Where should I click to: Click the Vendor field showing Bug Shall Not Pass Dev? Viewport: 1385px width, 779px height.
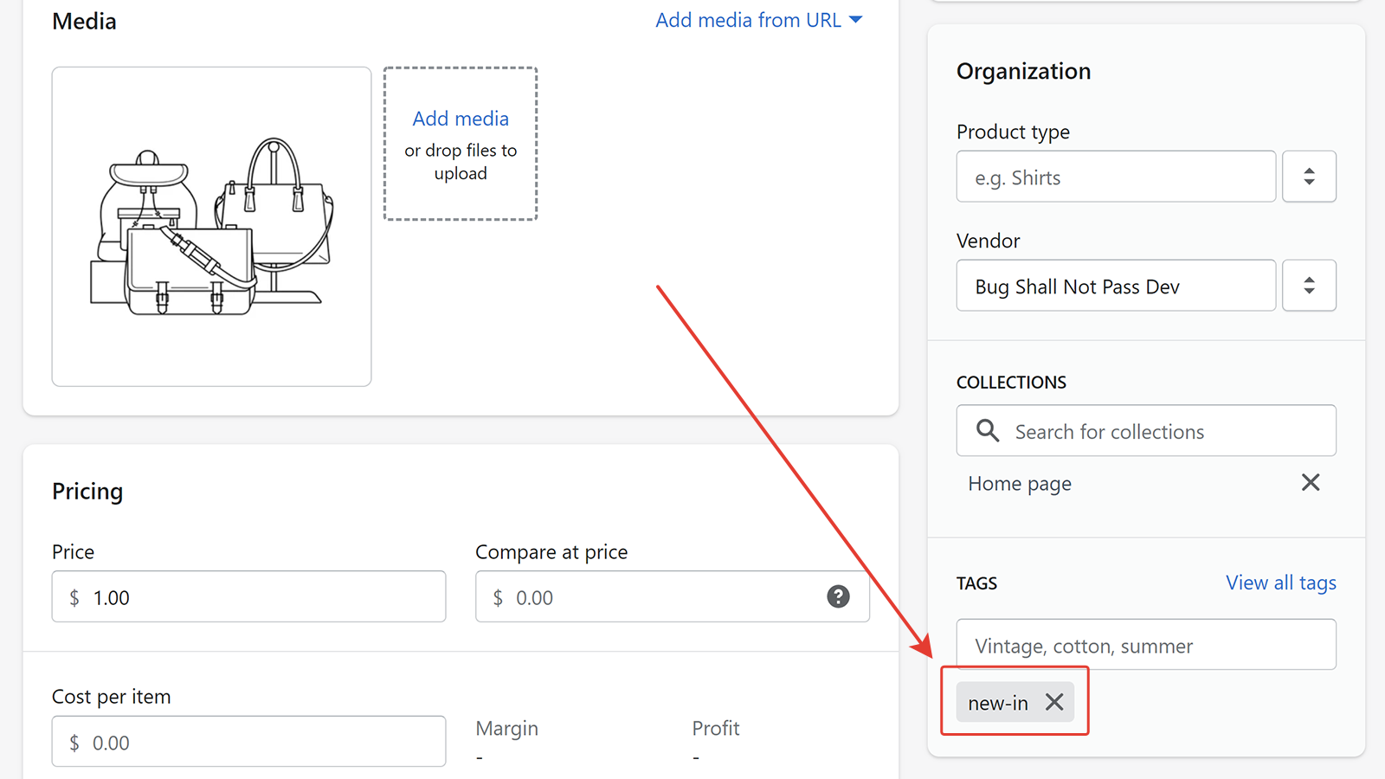point(1115,286)
